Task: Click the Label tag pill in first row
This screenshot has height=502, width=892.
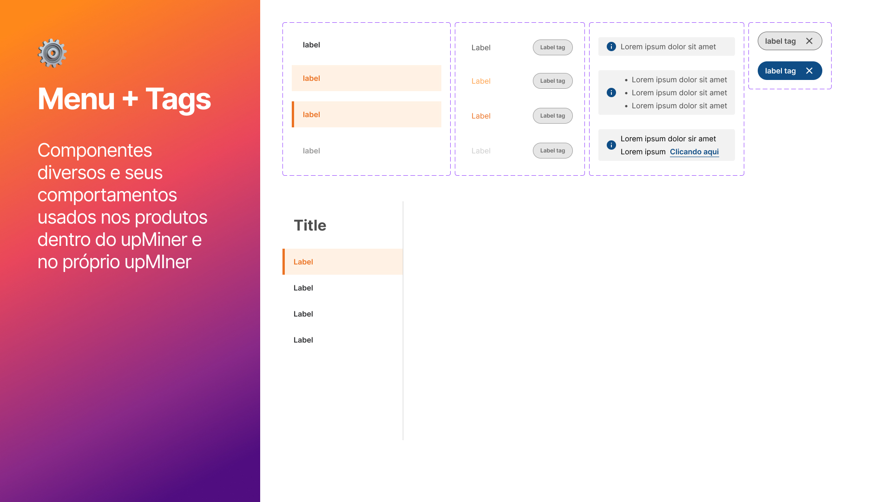Action: (x=552, y=47)
